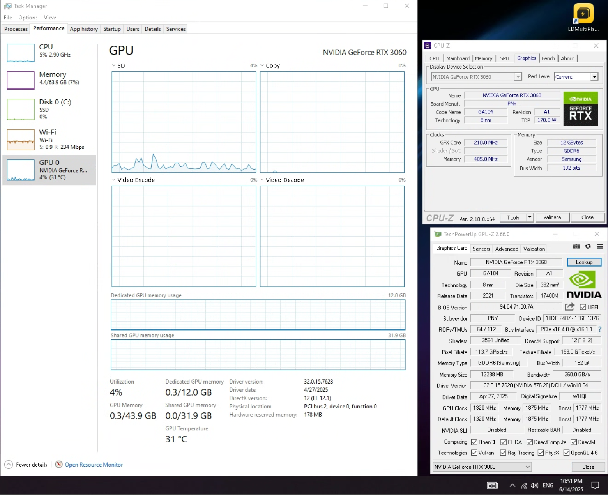Toggle the UEFI checkbox in GPU-Z
Image resolution: width=608 pixels, height=495 pixels.
point(583,307)
